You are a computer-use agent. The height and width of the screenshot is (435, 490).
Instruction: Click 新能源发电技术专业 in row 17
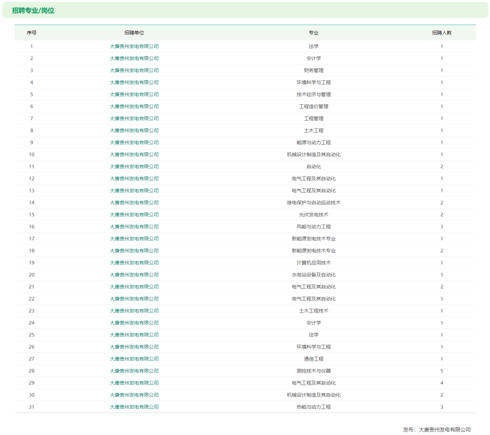pos(314,239)
